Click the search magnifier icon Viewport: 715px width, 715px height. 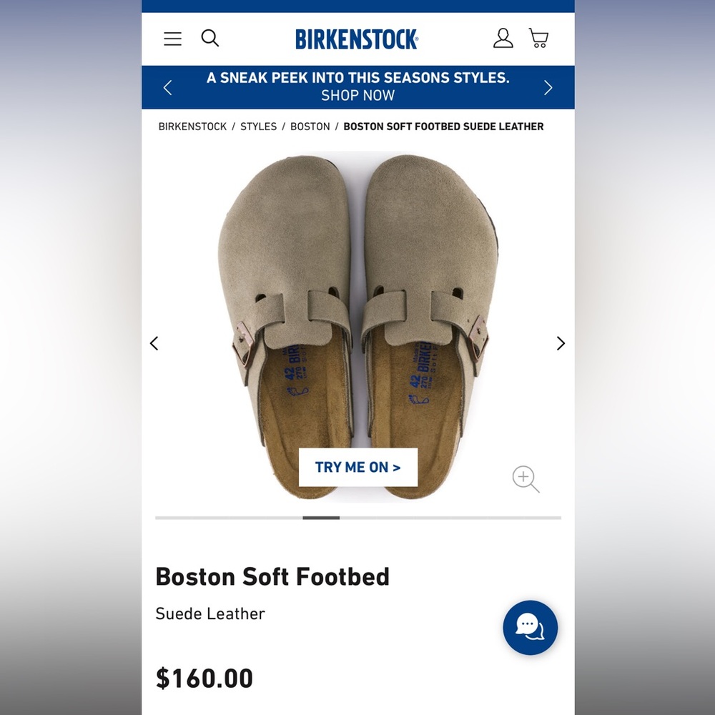[x=209, y=39]
